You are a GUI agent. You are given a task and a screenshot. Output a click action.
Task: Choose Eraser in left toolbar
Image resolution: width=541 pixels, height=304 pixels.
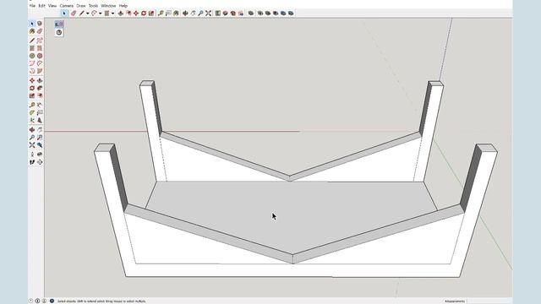pos(40,31)
